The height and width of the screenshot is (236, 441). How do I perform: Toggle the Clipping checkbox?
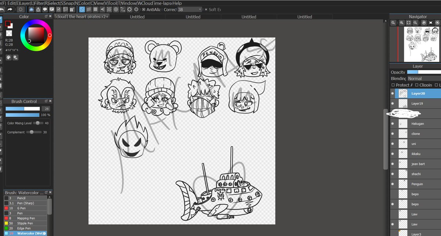pos(416,85)
